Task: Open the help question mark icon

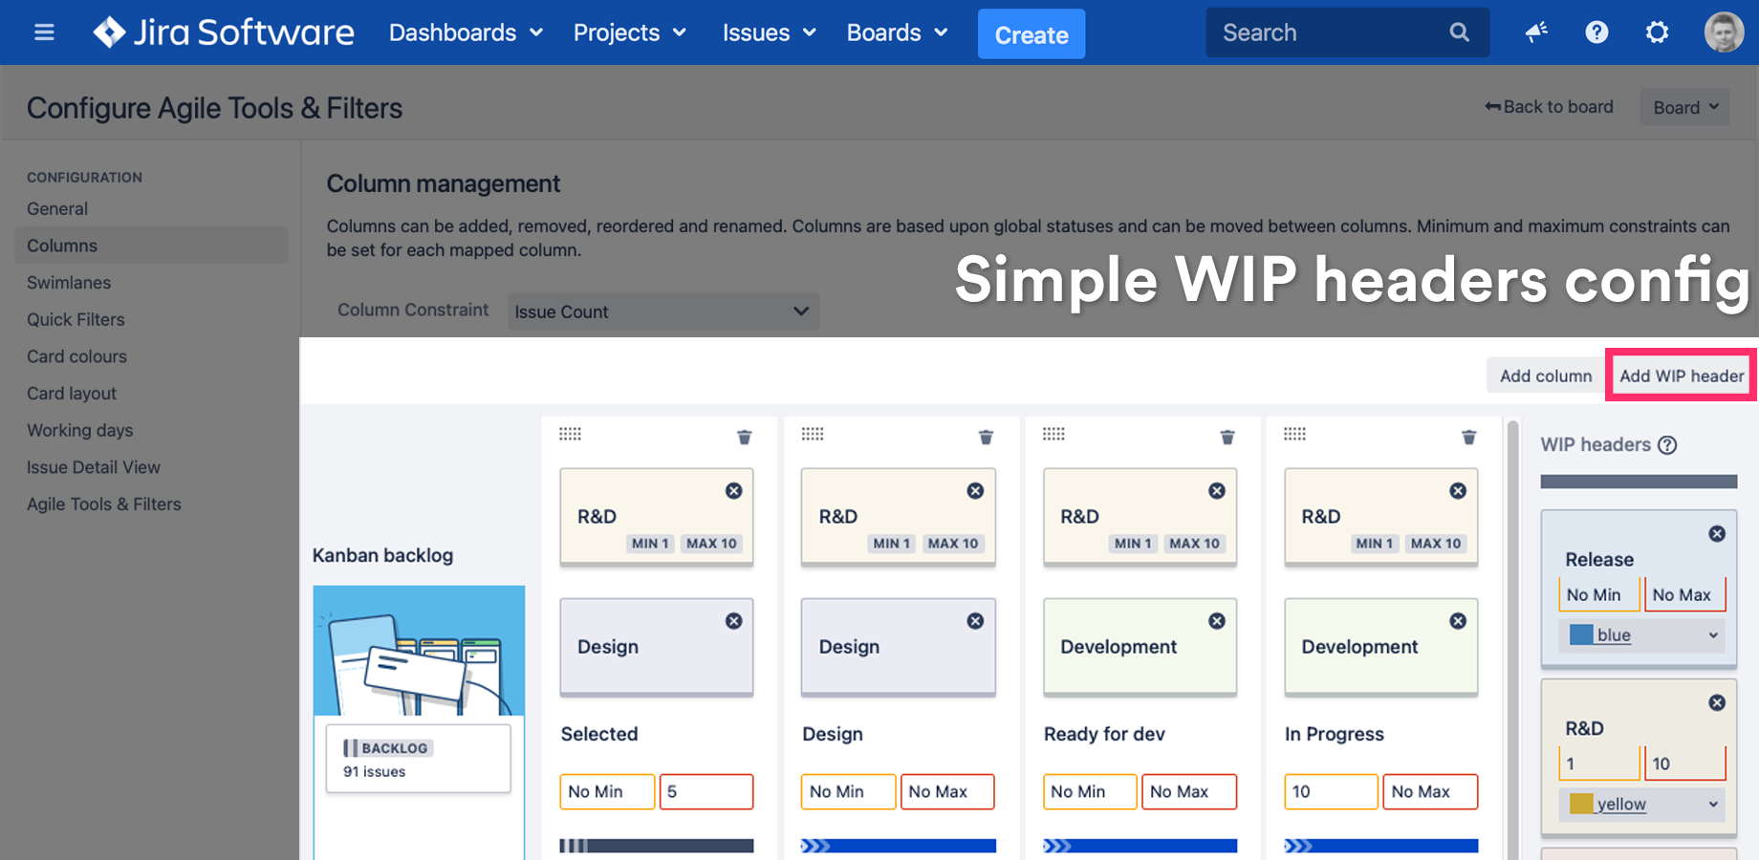Action: pos(1596,32)
